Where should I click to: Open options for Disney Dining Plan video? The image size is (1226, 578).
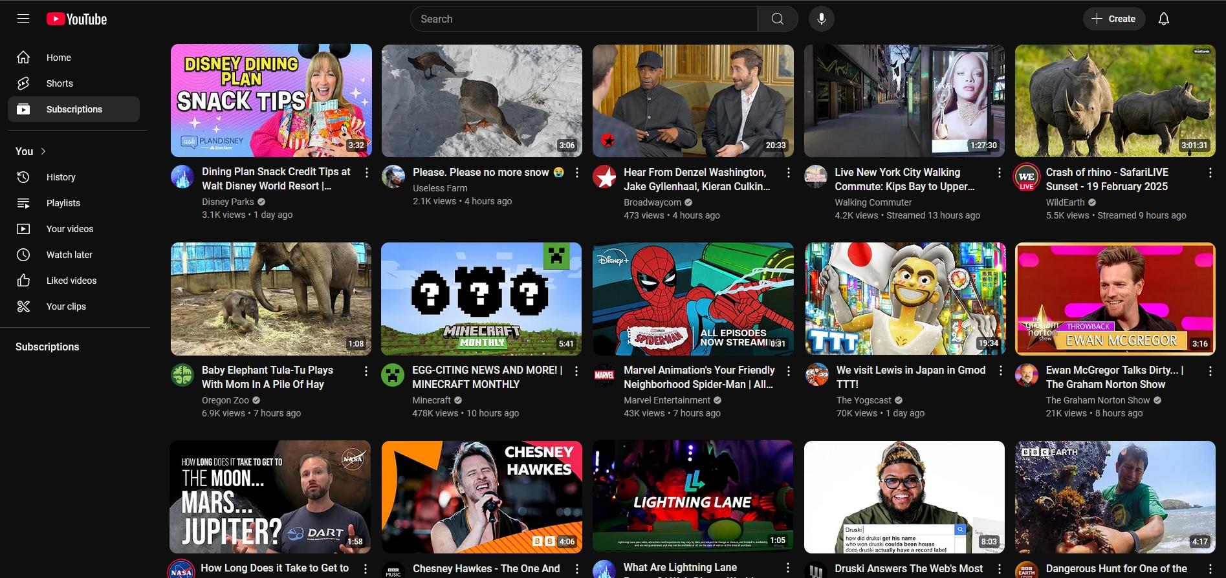pyautogui.click(x=367, y=173)
